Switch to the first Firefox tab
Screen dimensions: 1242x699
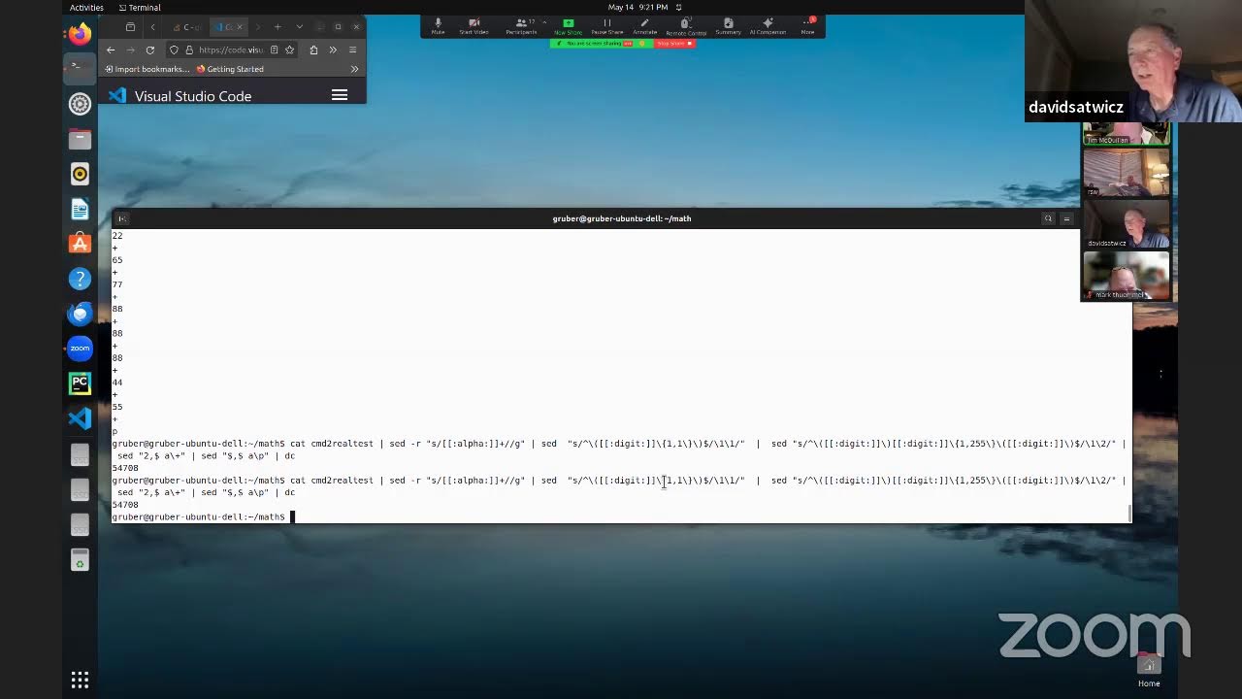186,26
